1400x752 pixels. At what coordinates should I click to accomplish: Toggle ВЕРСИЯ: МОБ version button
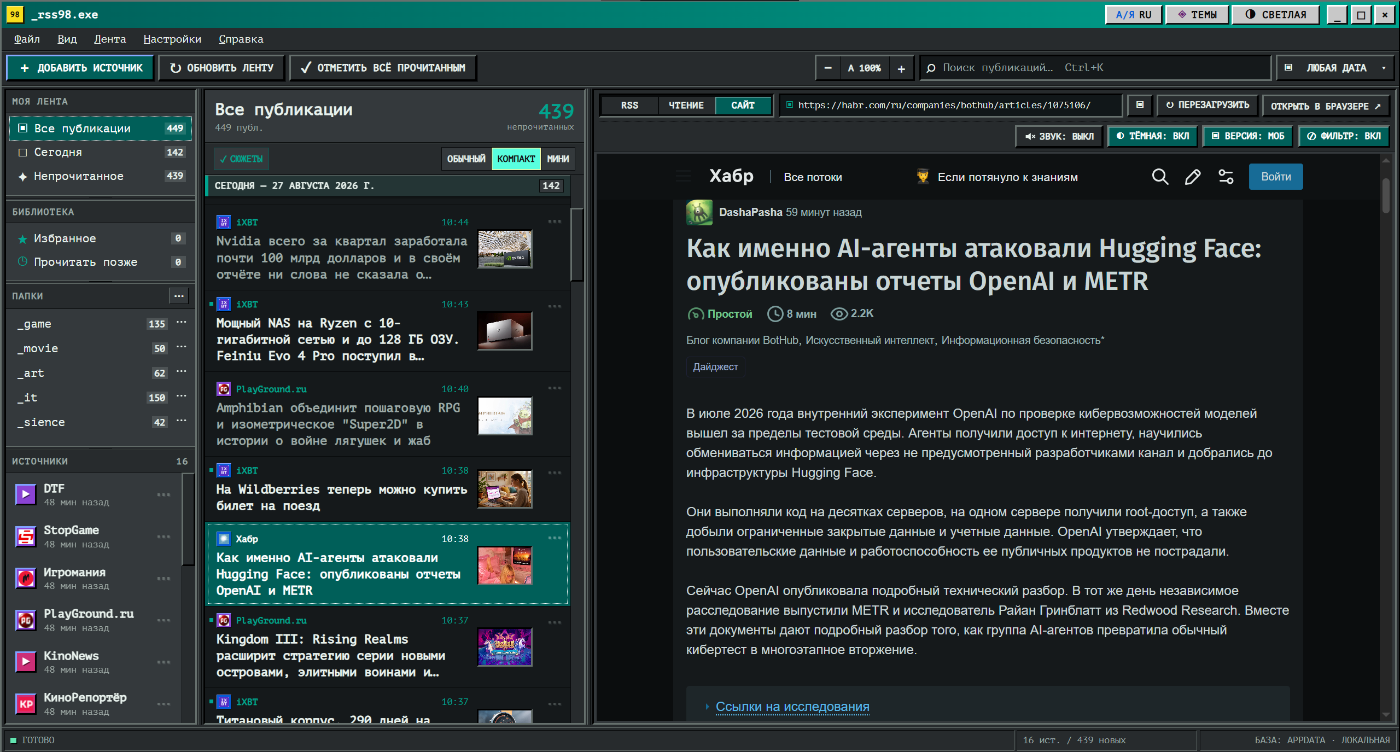[x=1248, y=136]
